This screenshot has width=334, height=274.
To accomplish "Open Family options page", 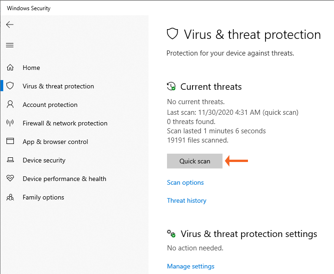I will tap(43, 197).
